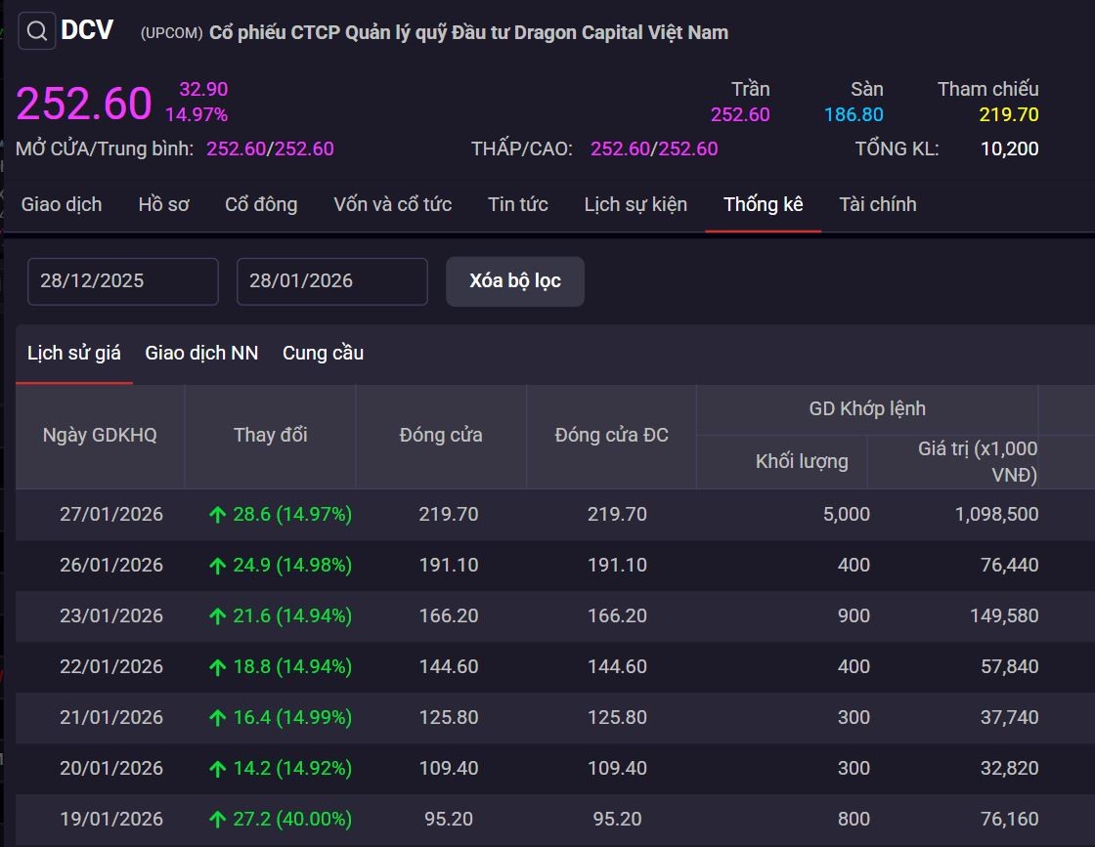1095x847 pixels.
Task: Click the Xóa bộ lọc button
Action: point(514,280)
